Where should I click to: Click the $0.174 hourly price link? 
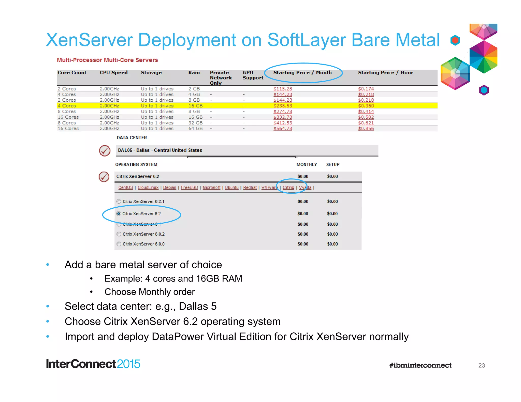tap(366, 89)
